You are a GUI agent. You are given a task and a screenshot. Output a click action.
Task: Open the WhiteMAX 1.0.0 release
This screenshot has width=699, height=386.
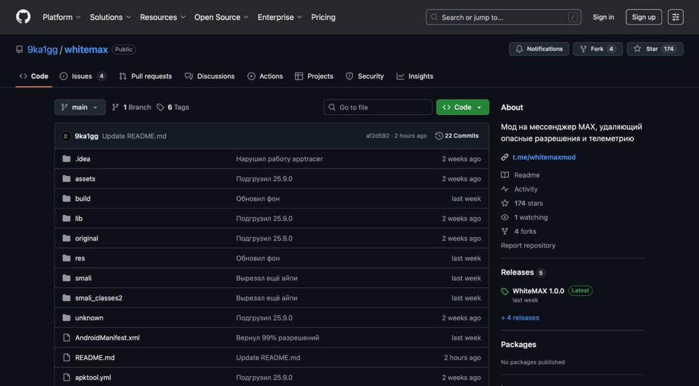538,291
